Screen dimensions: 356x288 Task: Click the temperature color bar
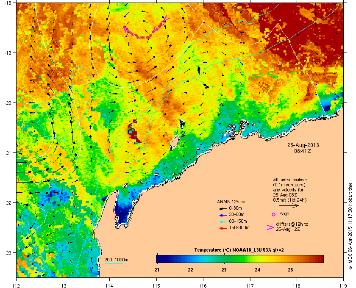click(240, 259)
